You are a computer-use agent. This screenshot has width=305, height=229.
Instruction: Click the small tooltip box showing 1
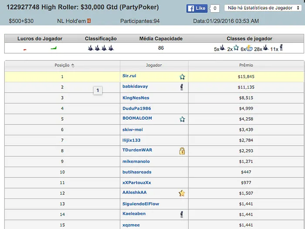[x=98, y=91]
